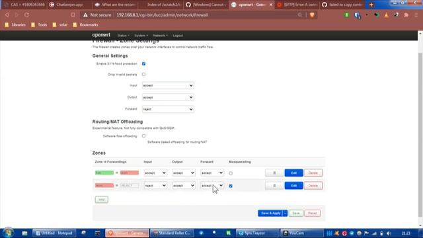The height and width of the screenshot is (238, 423).
Task: Switch to the Chatkeeper.app browser tab
Action: 69,5
